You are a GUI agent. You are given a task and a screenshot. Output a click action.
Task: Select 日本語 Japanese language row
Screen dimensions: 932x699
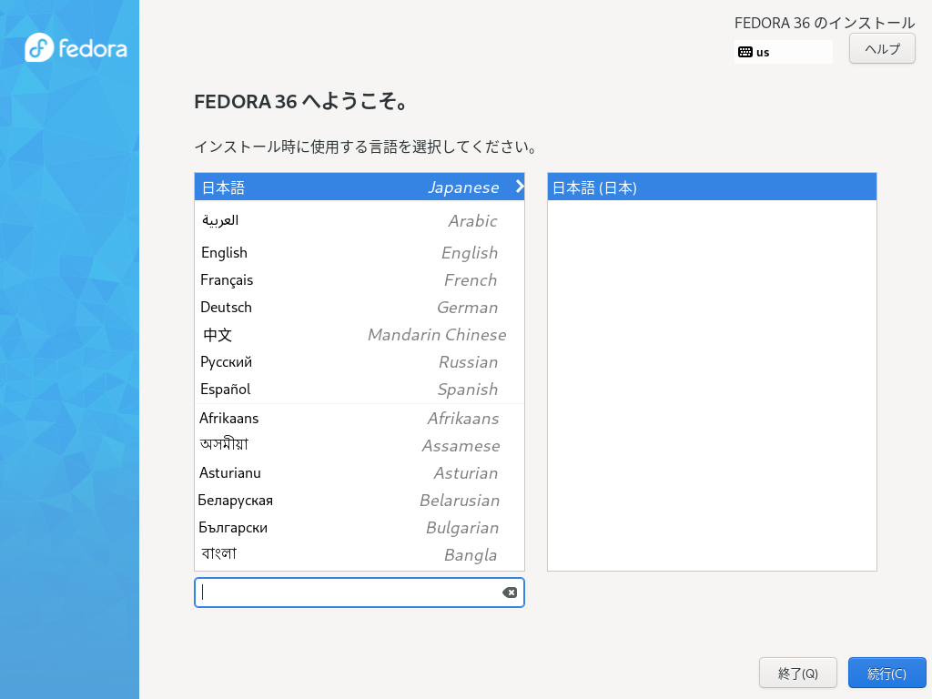pos(359,187)
